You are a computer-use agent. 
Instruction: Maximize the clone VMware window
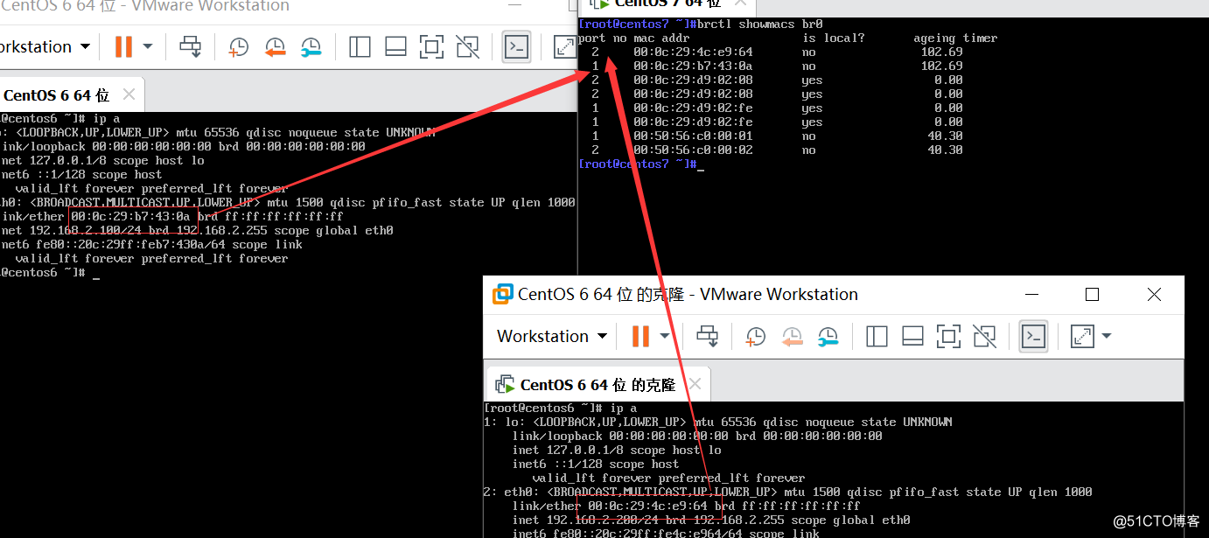[1092, 295]
